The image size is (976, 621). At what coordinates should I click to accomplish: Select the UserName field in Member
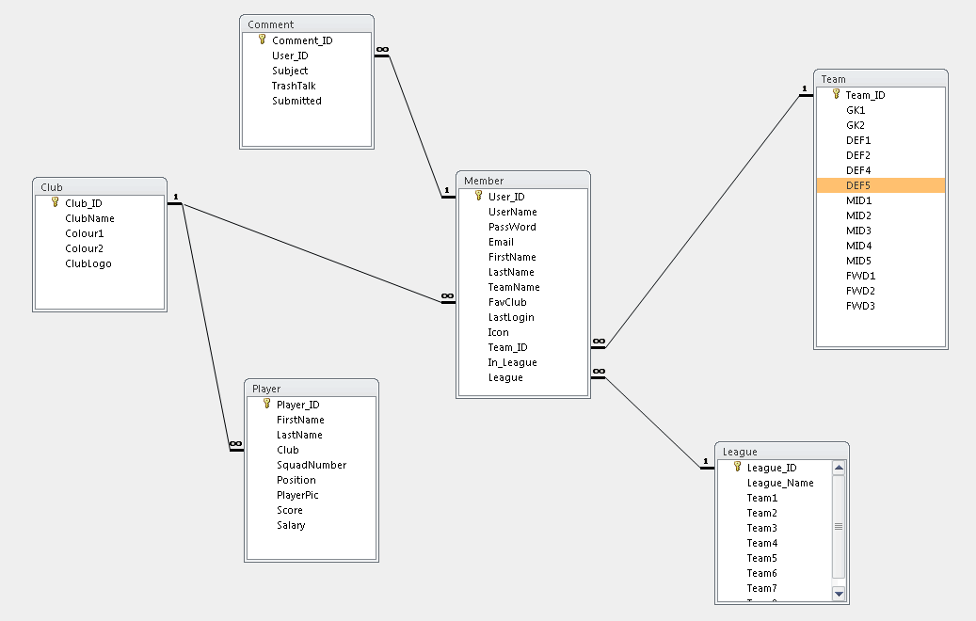coord(513,212)
